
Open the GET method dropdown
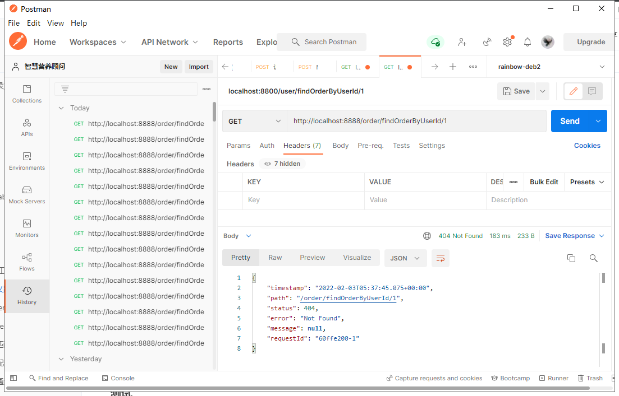pos(255,121)
